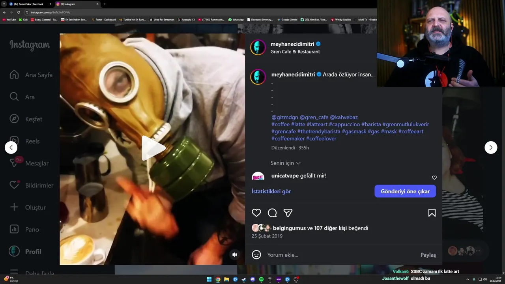Play the gas mask video
This screenshot has width=505, height=284.
153,148
